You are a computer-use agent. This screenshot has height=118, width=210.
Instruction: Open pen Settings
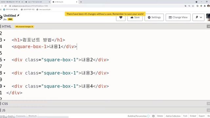[x=154, y=17]
